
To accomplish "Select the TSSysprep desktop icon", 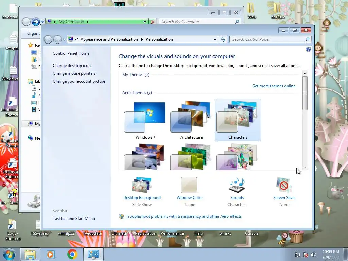I will point(39,228).
